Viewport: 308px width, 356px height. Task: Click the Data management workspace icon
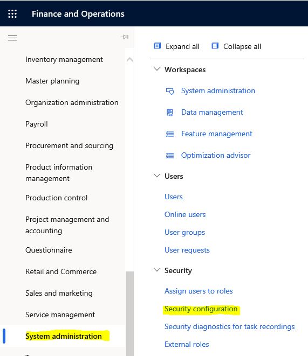click(x=170, y=113)
